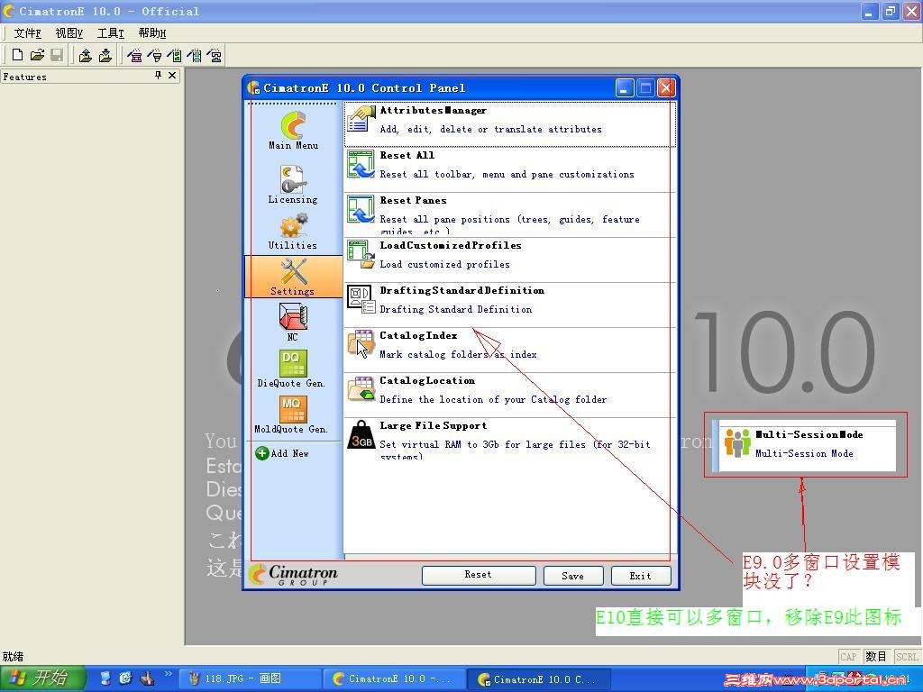Click the import folder icon with down arrow

point(105,55)
